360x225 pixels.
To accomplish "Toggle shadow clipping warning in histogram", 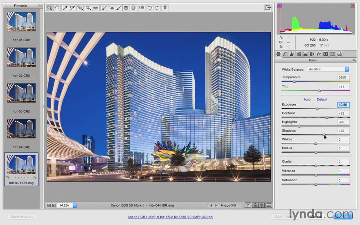I will pos(279,5).
